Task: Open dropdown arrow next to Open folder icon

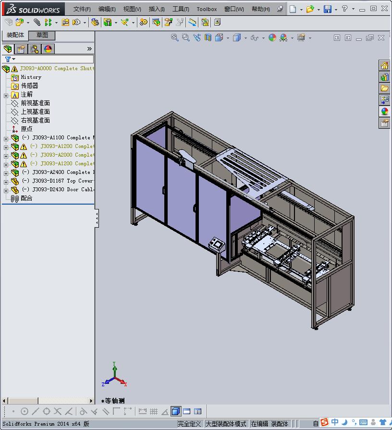Action: (318, 10)
